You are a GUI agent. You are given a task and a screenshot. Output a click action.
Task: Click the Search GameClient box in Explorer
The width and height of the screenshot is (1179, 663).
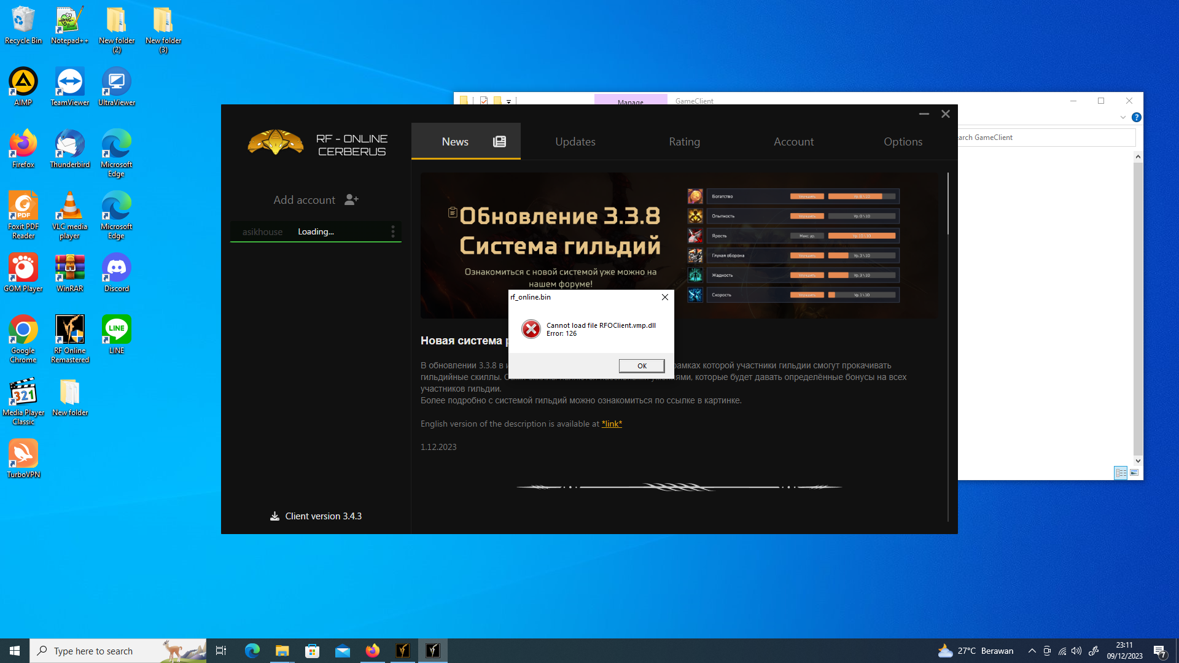click(1046, 138)
